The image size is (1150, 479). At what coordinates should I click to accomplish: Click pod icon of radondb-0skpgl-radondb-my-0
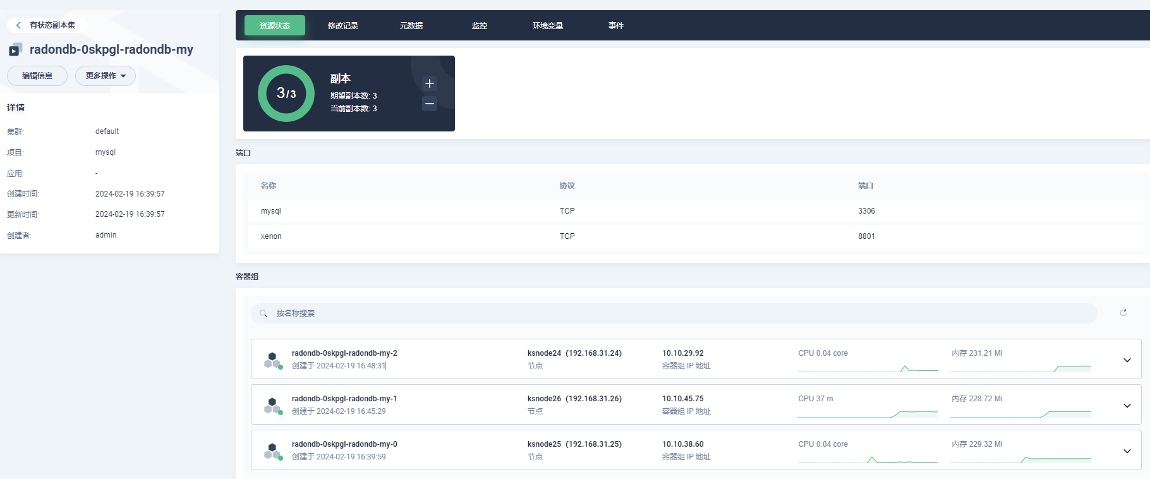[273, 451]
